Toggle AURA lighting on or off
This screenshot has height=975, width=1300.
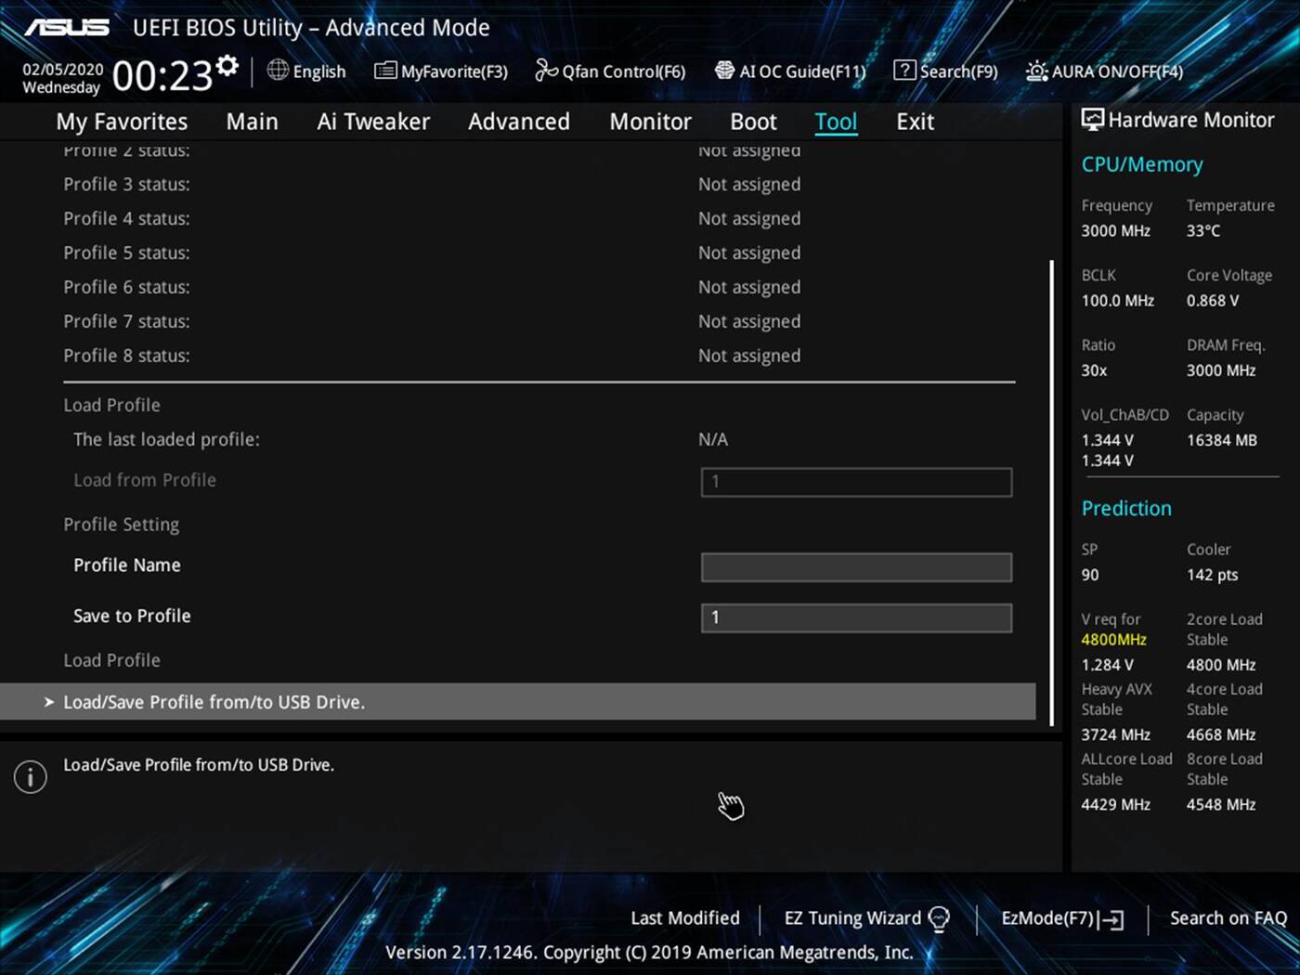pos(1103,71)
